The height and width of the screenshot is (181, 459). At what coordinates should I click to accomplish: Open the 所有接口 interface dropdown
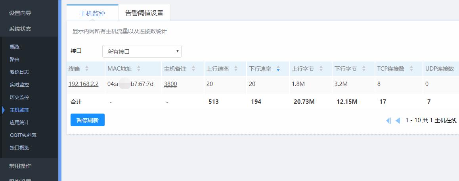coord(142,51)
